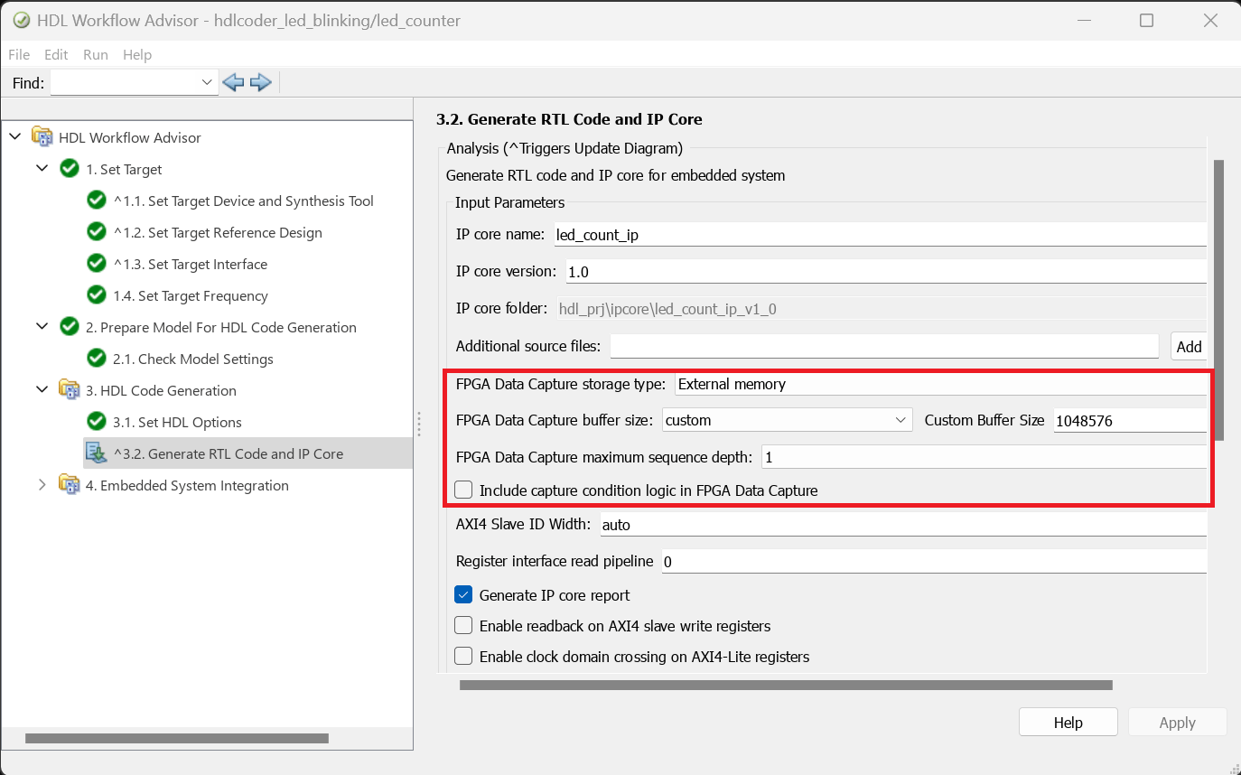Click the Help button

[1068, 723]
